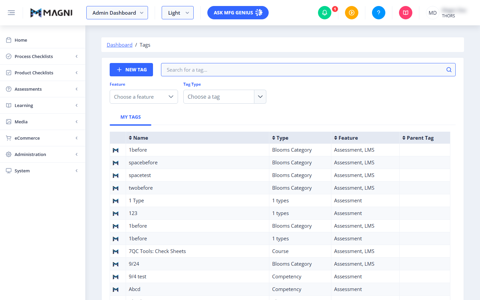Click Magni icon in 9/24 row

coord(116,264)
